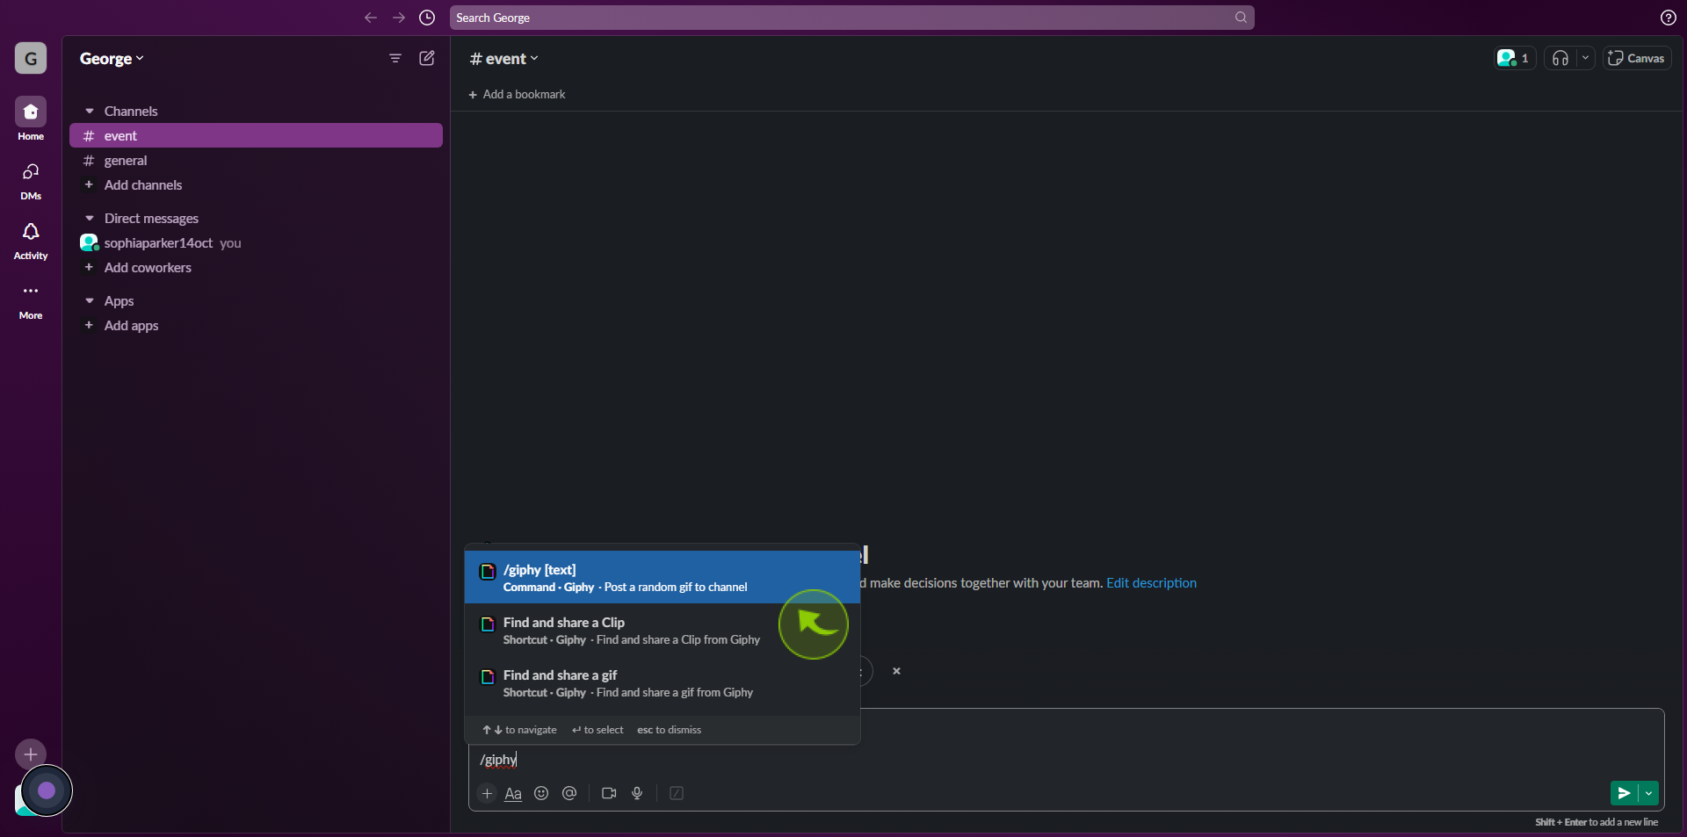This screenshot has width=1687, height=837.
Task: Open huddle options dropdown arrow
Action: click(x=1586, y=58)
